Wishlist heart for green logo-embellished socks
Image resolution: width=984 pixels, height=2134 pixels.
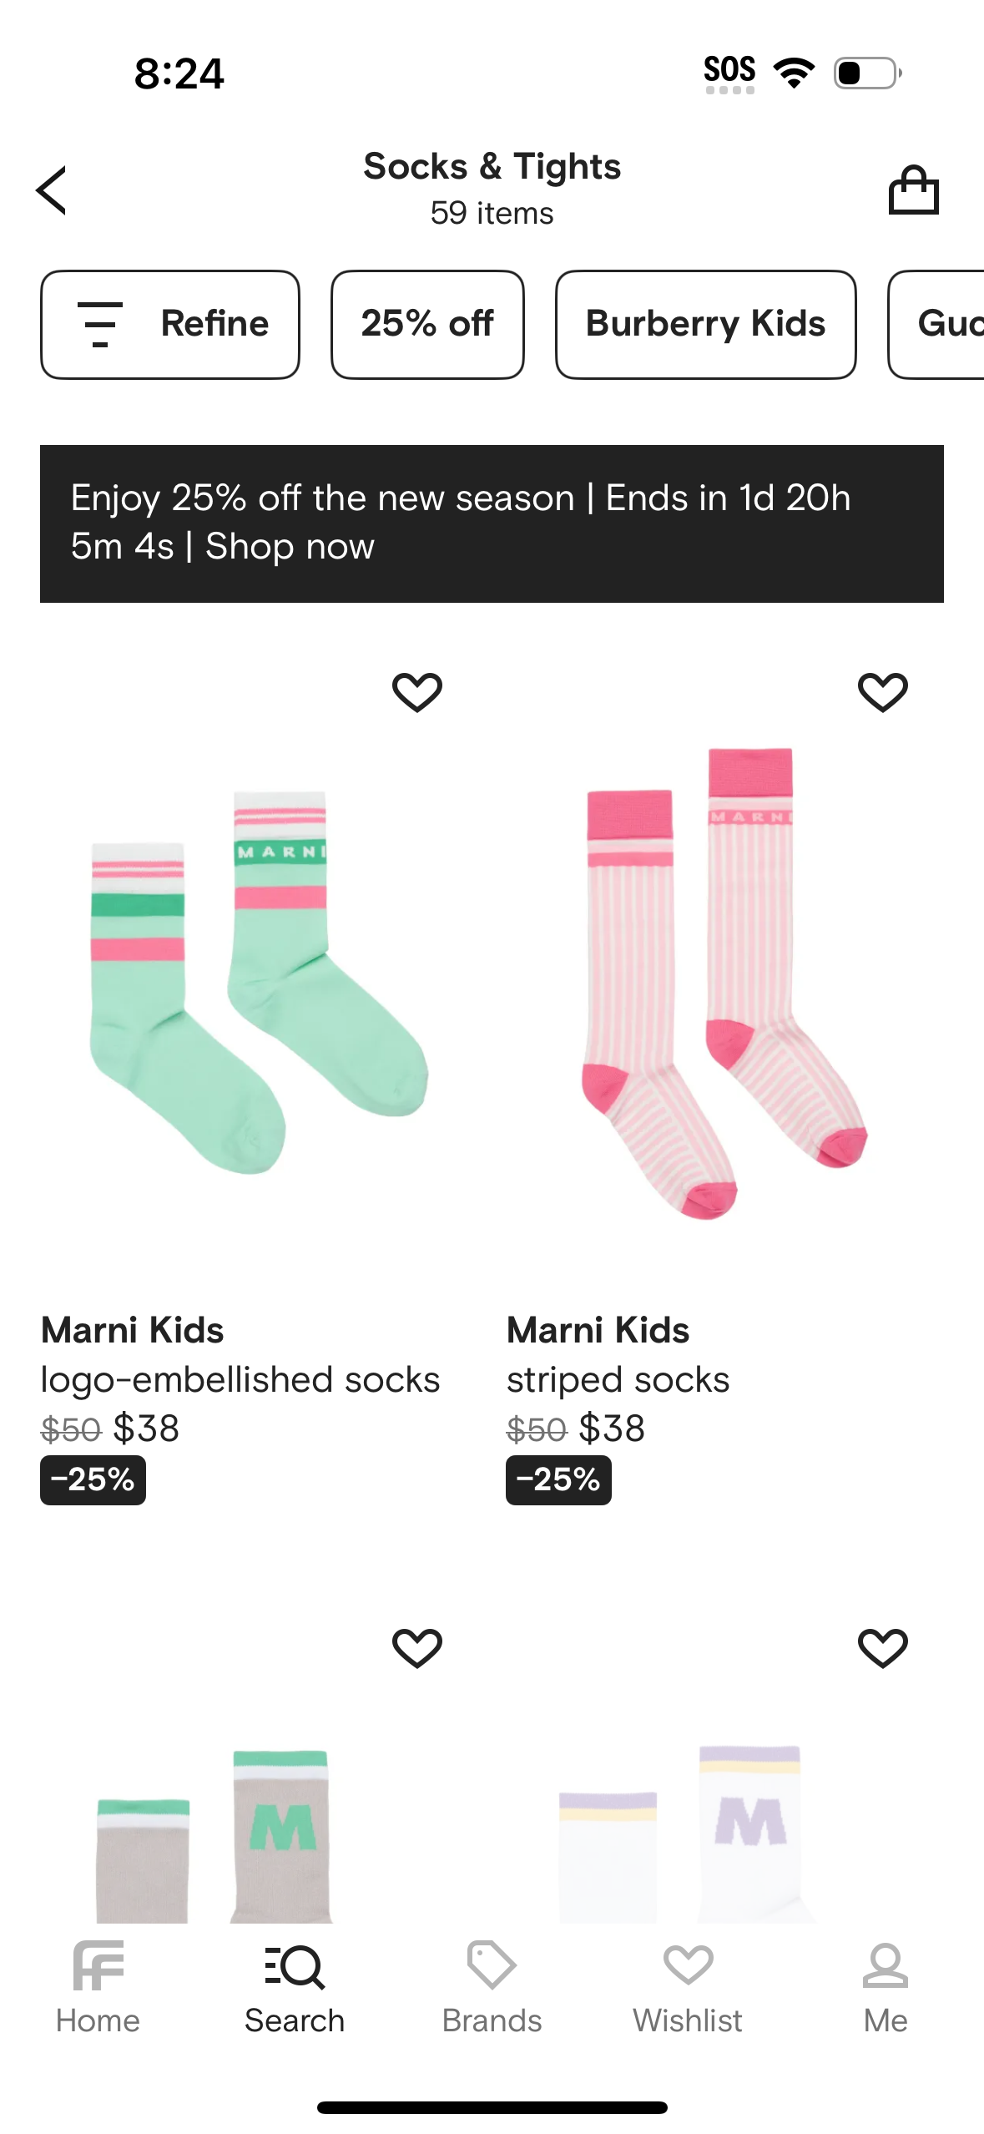pyautogui.click(x=417, y=692)
